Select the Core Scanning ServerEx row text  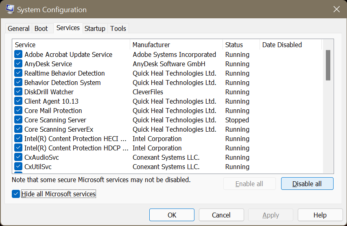click(x=59, y=129)
